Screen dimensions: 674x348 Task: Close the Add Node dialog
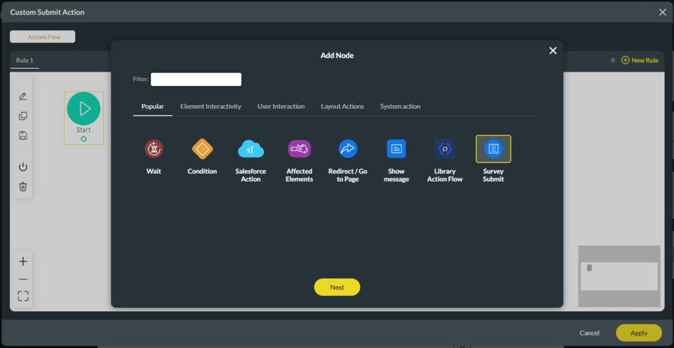(553, 51)
